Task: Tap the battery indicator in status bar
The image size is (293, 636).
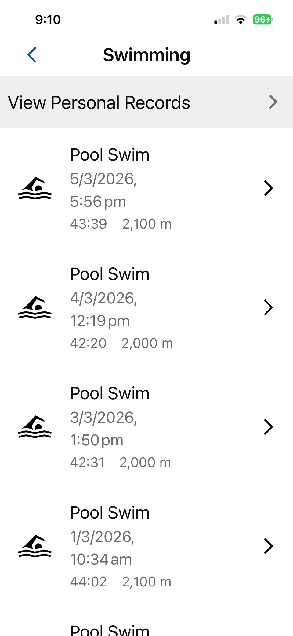Action: [x=262, y=20]
